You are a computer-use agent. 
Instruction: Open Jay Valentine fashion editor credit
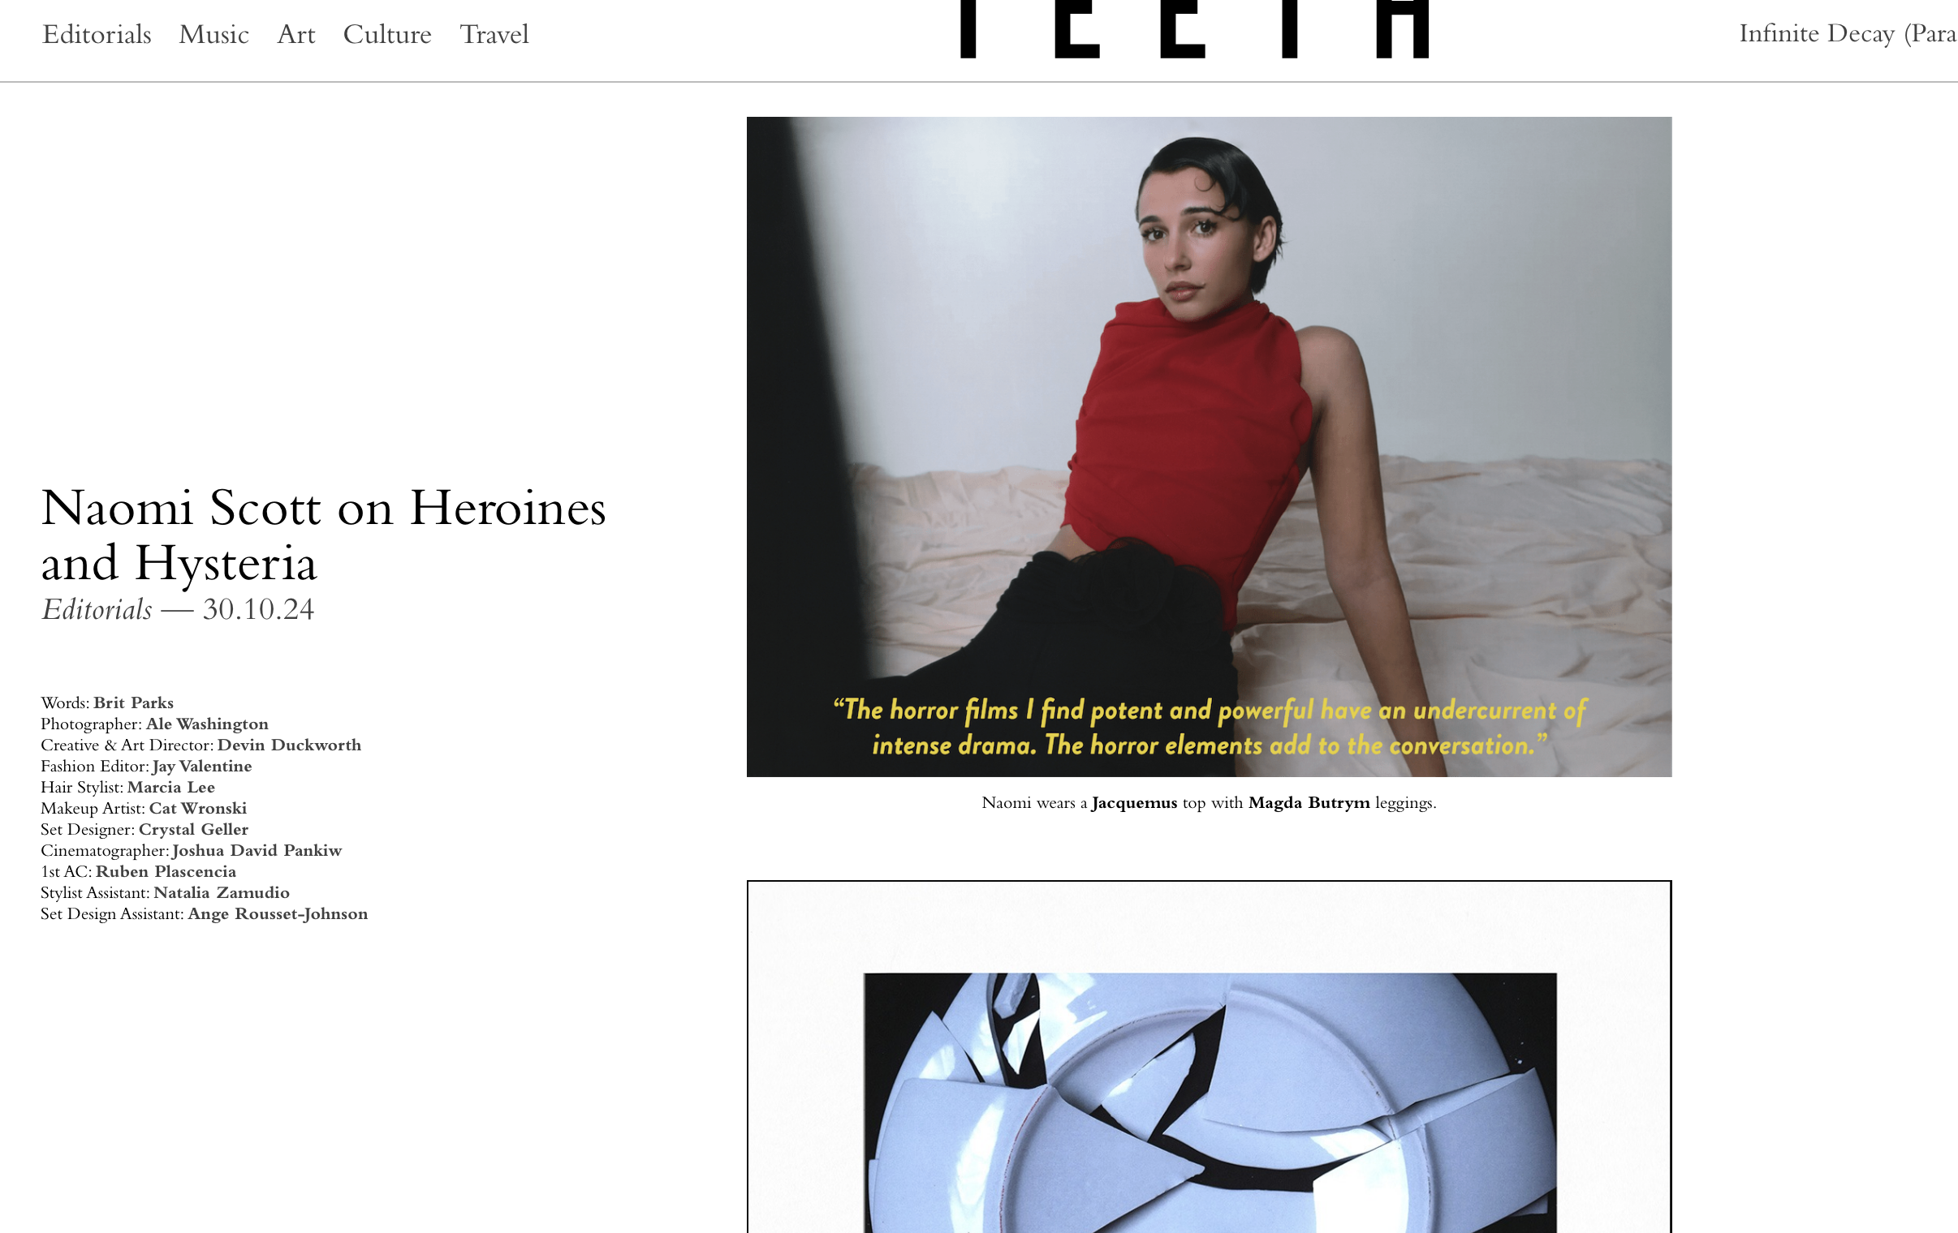(202, 767)
